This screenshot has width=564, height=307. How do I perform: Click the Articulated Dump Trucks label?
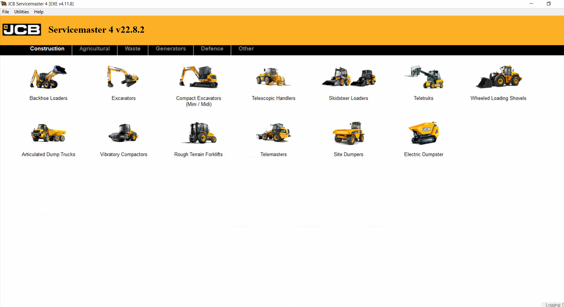click(x=48, y=154)
